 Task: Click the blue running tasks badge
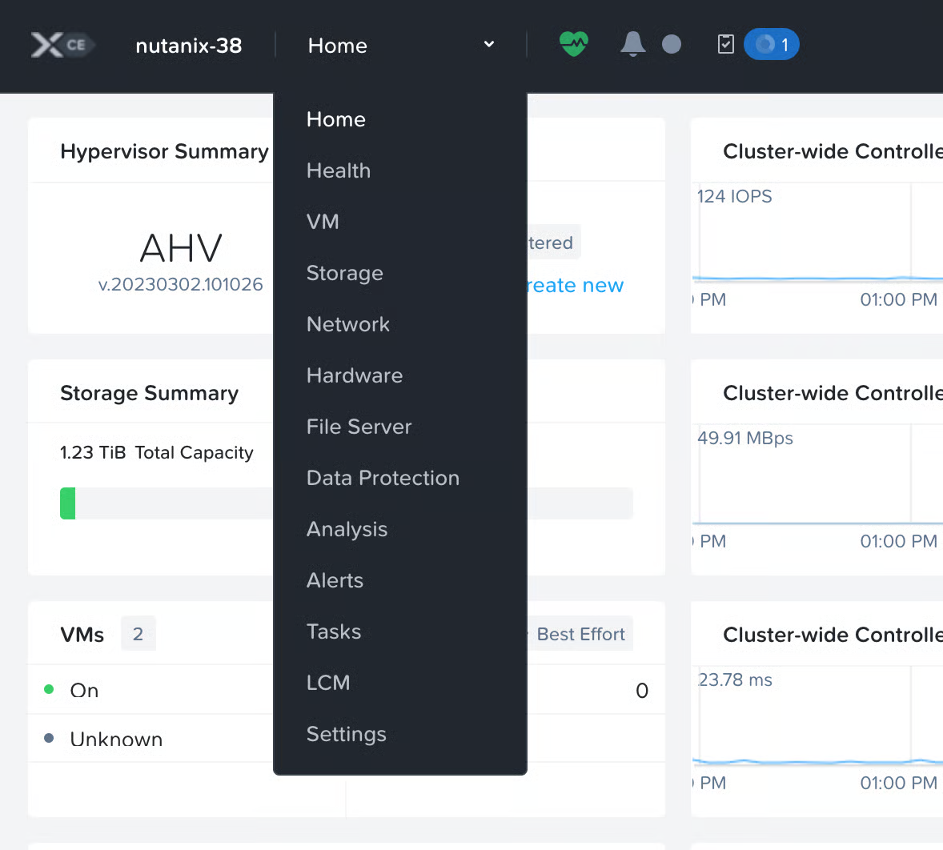pyautogui.click(x=771, y=44)
